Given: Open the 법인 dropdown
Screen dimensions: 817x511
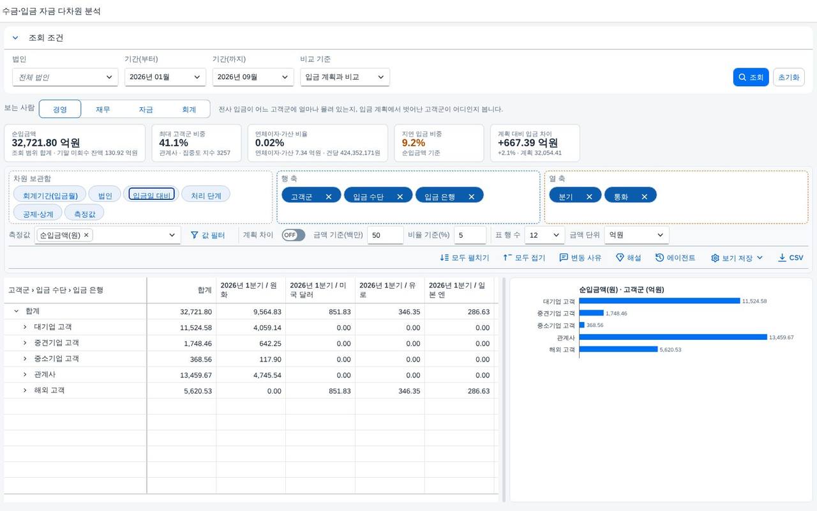Looking at the screenshot, I should pyautogui.click(x=65, y=77).
